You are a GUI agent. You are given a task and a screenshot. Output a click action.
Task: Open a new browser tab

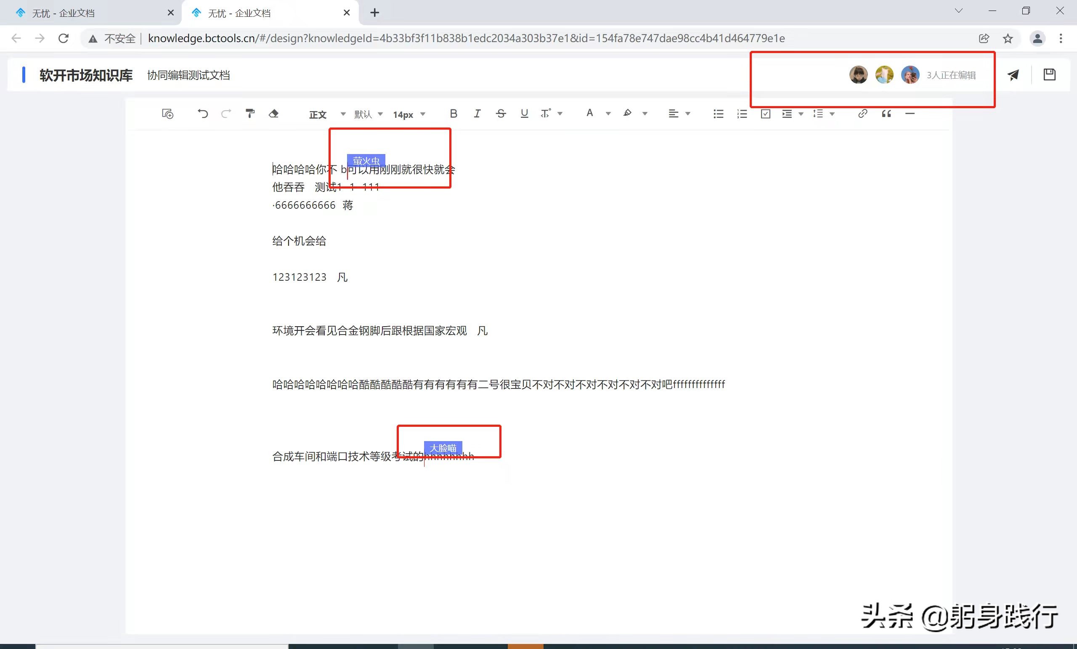pos(374,13)
